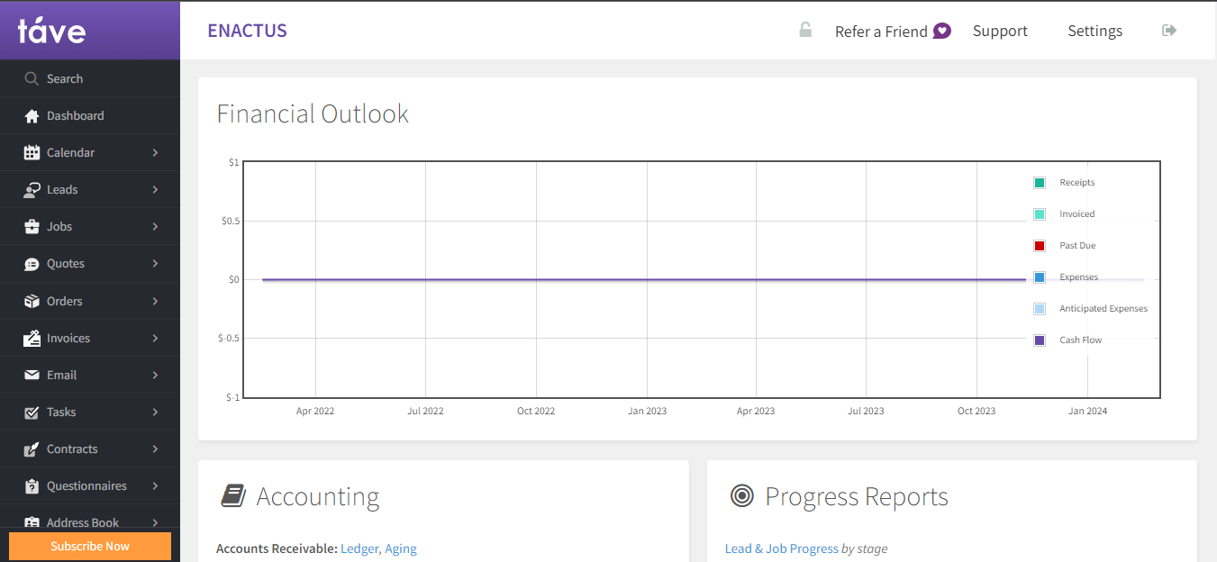Click the logout icon in the top bar
Screen dimensions: 1217x562
click(1168, 30)
